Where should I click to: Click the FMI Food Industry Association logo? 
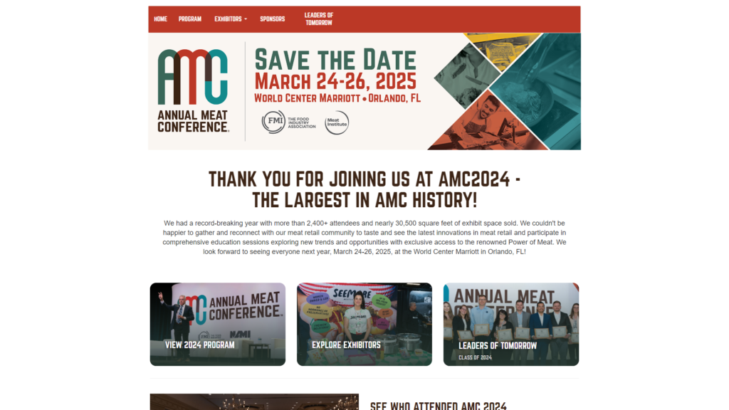coord(289,122)
